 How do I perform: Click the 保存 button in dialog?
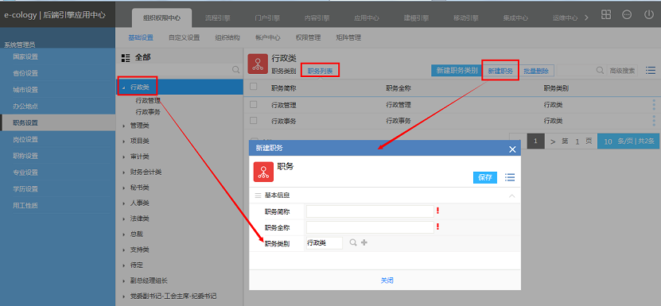tap(484, 177)
